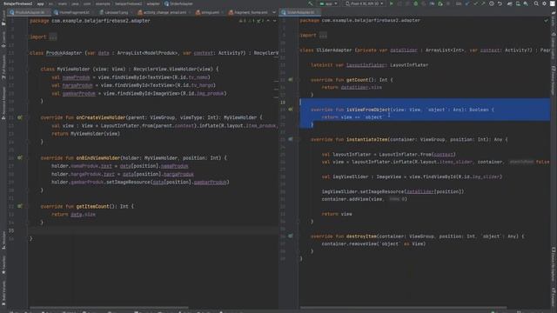Click 'namaProduk' declaration in MyViewHolder
Screen dimensions: 557x313
coord(76,77)
